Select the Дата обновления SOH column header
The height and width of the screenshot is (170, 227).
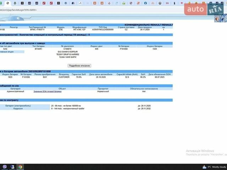[160, 74]
